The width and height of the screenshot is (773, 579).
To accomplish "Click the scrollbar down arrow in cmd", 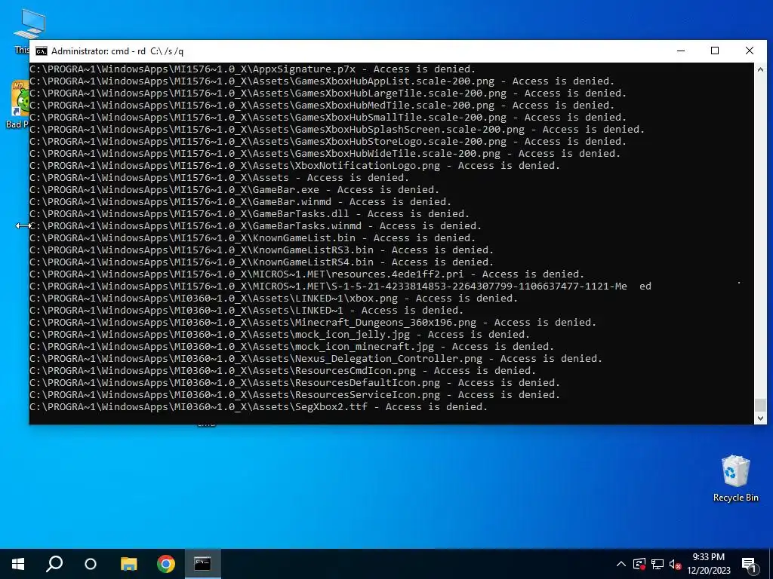I will click(760, 418).
